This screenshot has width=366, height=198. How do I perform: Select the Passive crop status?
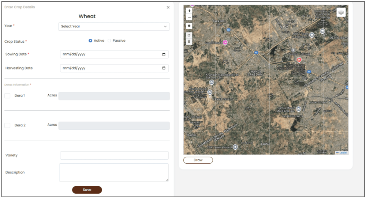point(109,41)
